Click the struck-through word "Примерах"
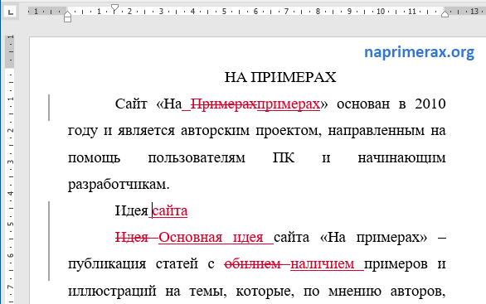Image resolution: width=486 pixels, height=304 pixels. point(224,104)
